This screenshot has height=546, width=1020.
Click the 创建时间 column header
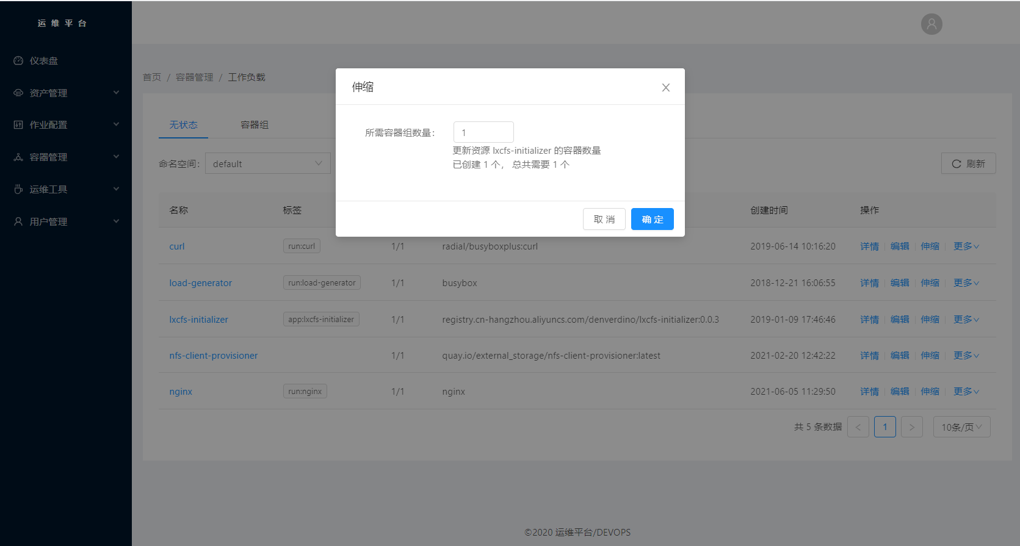pos(769,210)
